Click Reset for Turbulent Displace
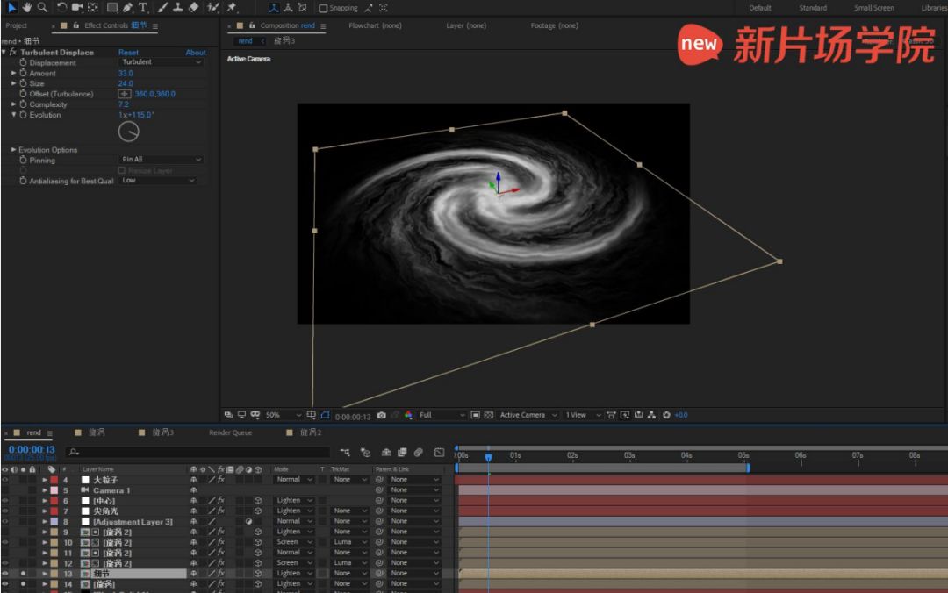The image size is (948, 593). point(128,53)
